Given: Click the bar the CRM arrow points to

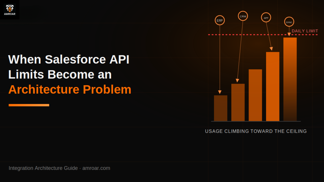Looking at the screenshot, I should (x=238, y=102).
